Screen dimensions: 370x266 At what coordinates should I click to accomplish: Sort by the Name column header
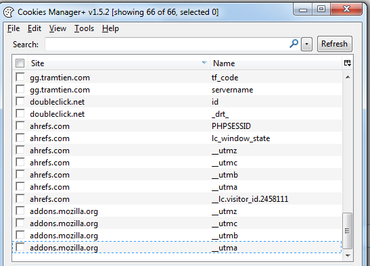click(276, 63)
